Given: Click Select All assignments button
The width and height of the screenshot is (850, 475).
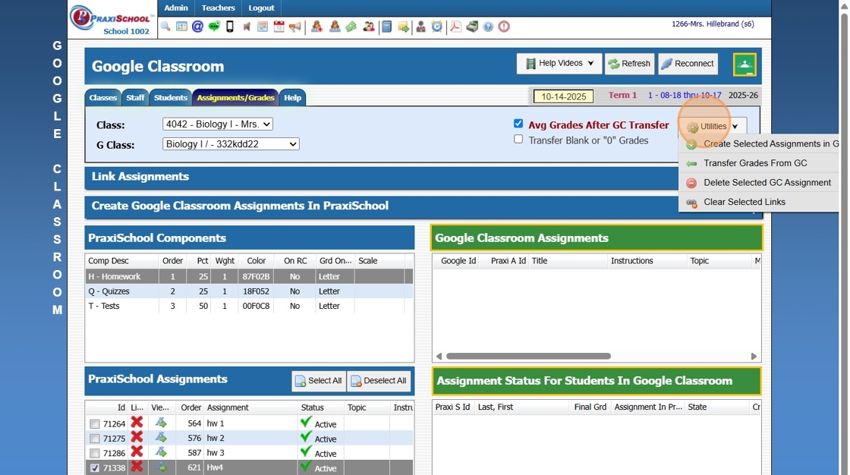Looking at the screenshot, I should [x=319, y=381].
